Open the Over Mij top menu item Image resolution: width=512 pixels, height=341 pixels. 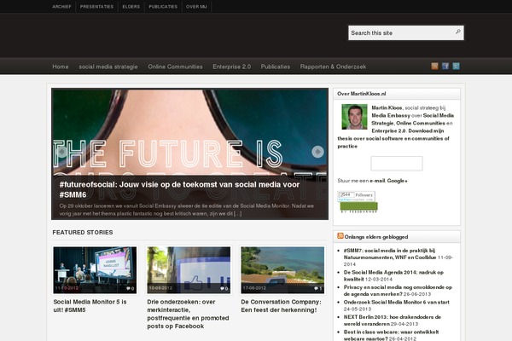coord(196,7)
